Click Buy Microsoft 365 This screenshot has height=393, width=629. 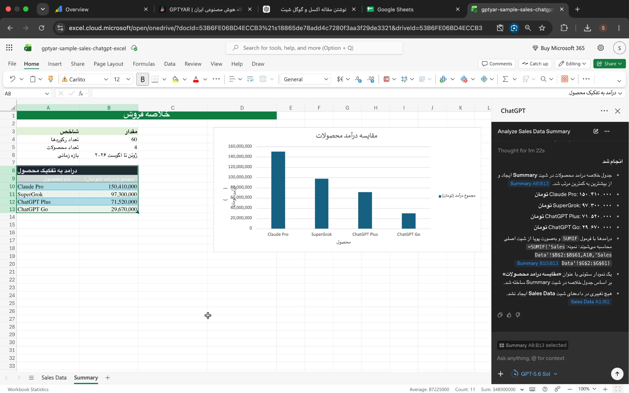tap(558, 48)
